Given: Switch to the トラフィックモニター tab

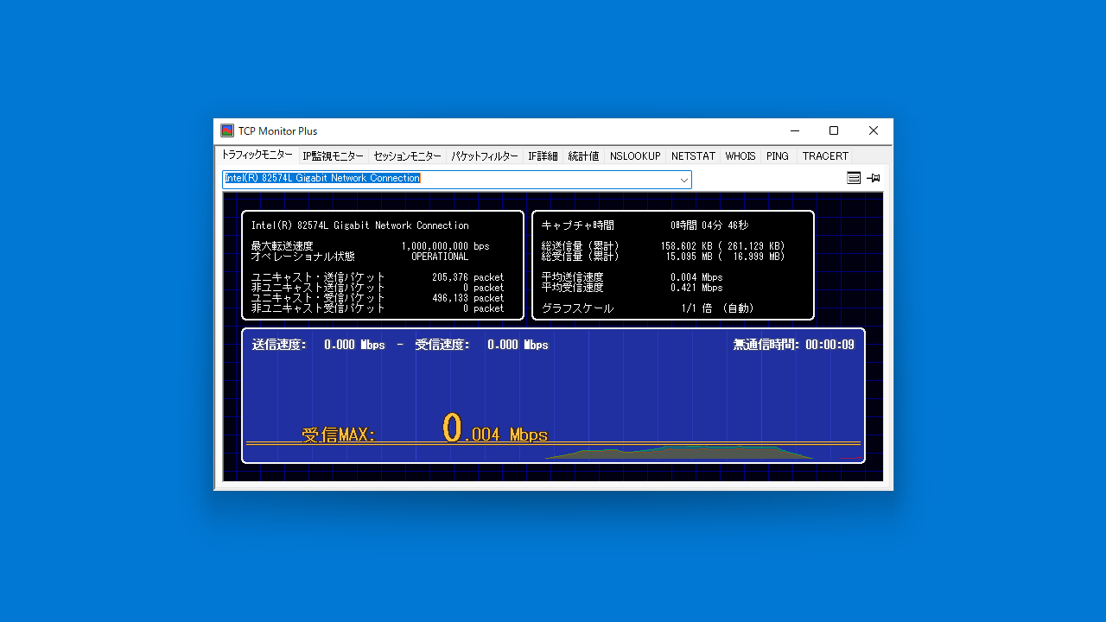Looking at the screenshot, I should tap(257, 155).
